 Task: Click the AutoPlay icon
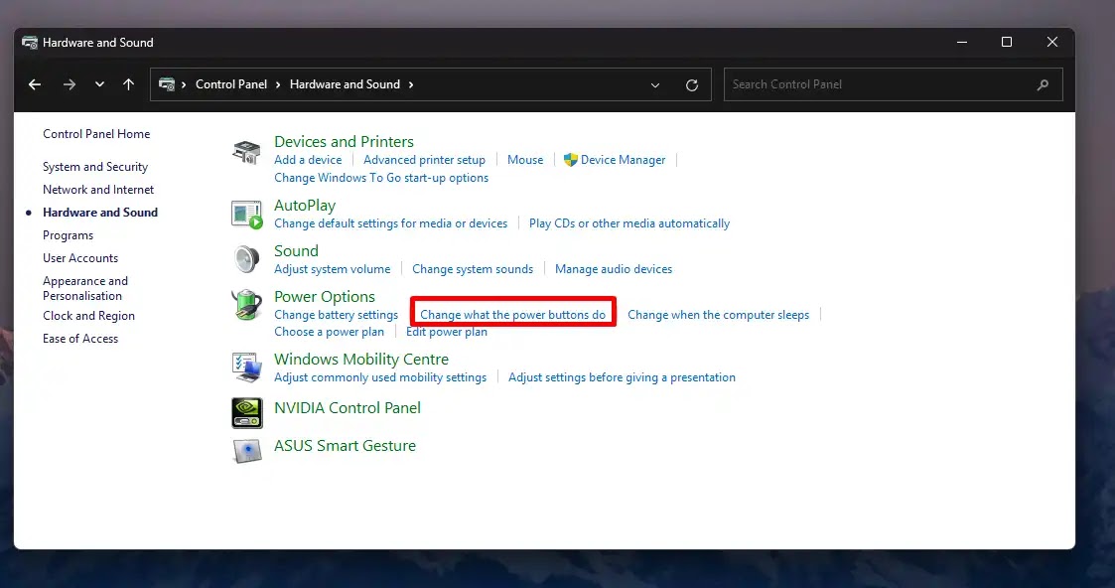247,214
